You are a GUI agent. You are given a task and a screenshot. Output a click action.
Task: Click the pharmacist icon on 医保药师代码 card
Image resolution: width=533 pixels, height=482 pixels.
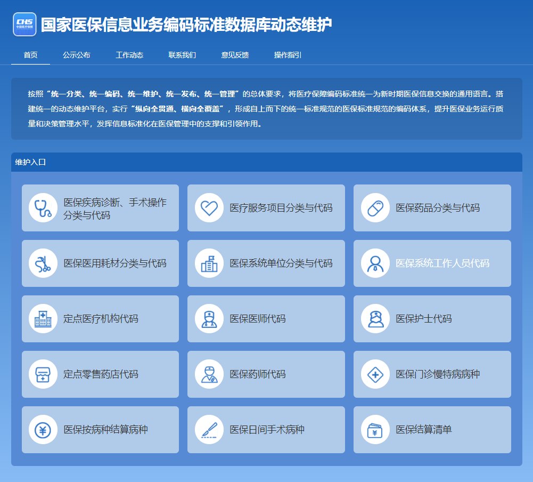[x=209, y=374]
